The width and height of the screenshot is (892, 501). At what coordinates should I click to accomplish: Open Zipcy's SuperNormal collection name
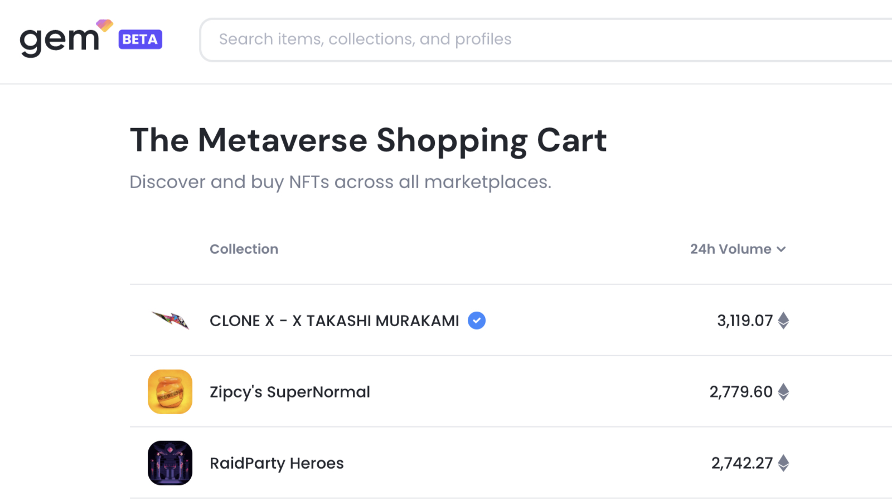point(289,392)
